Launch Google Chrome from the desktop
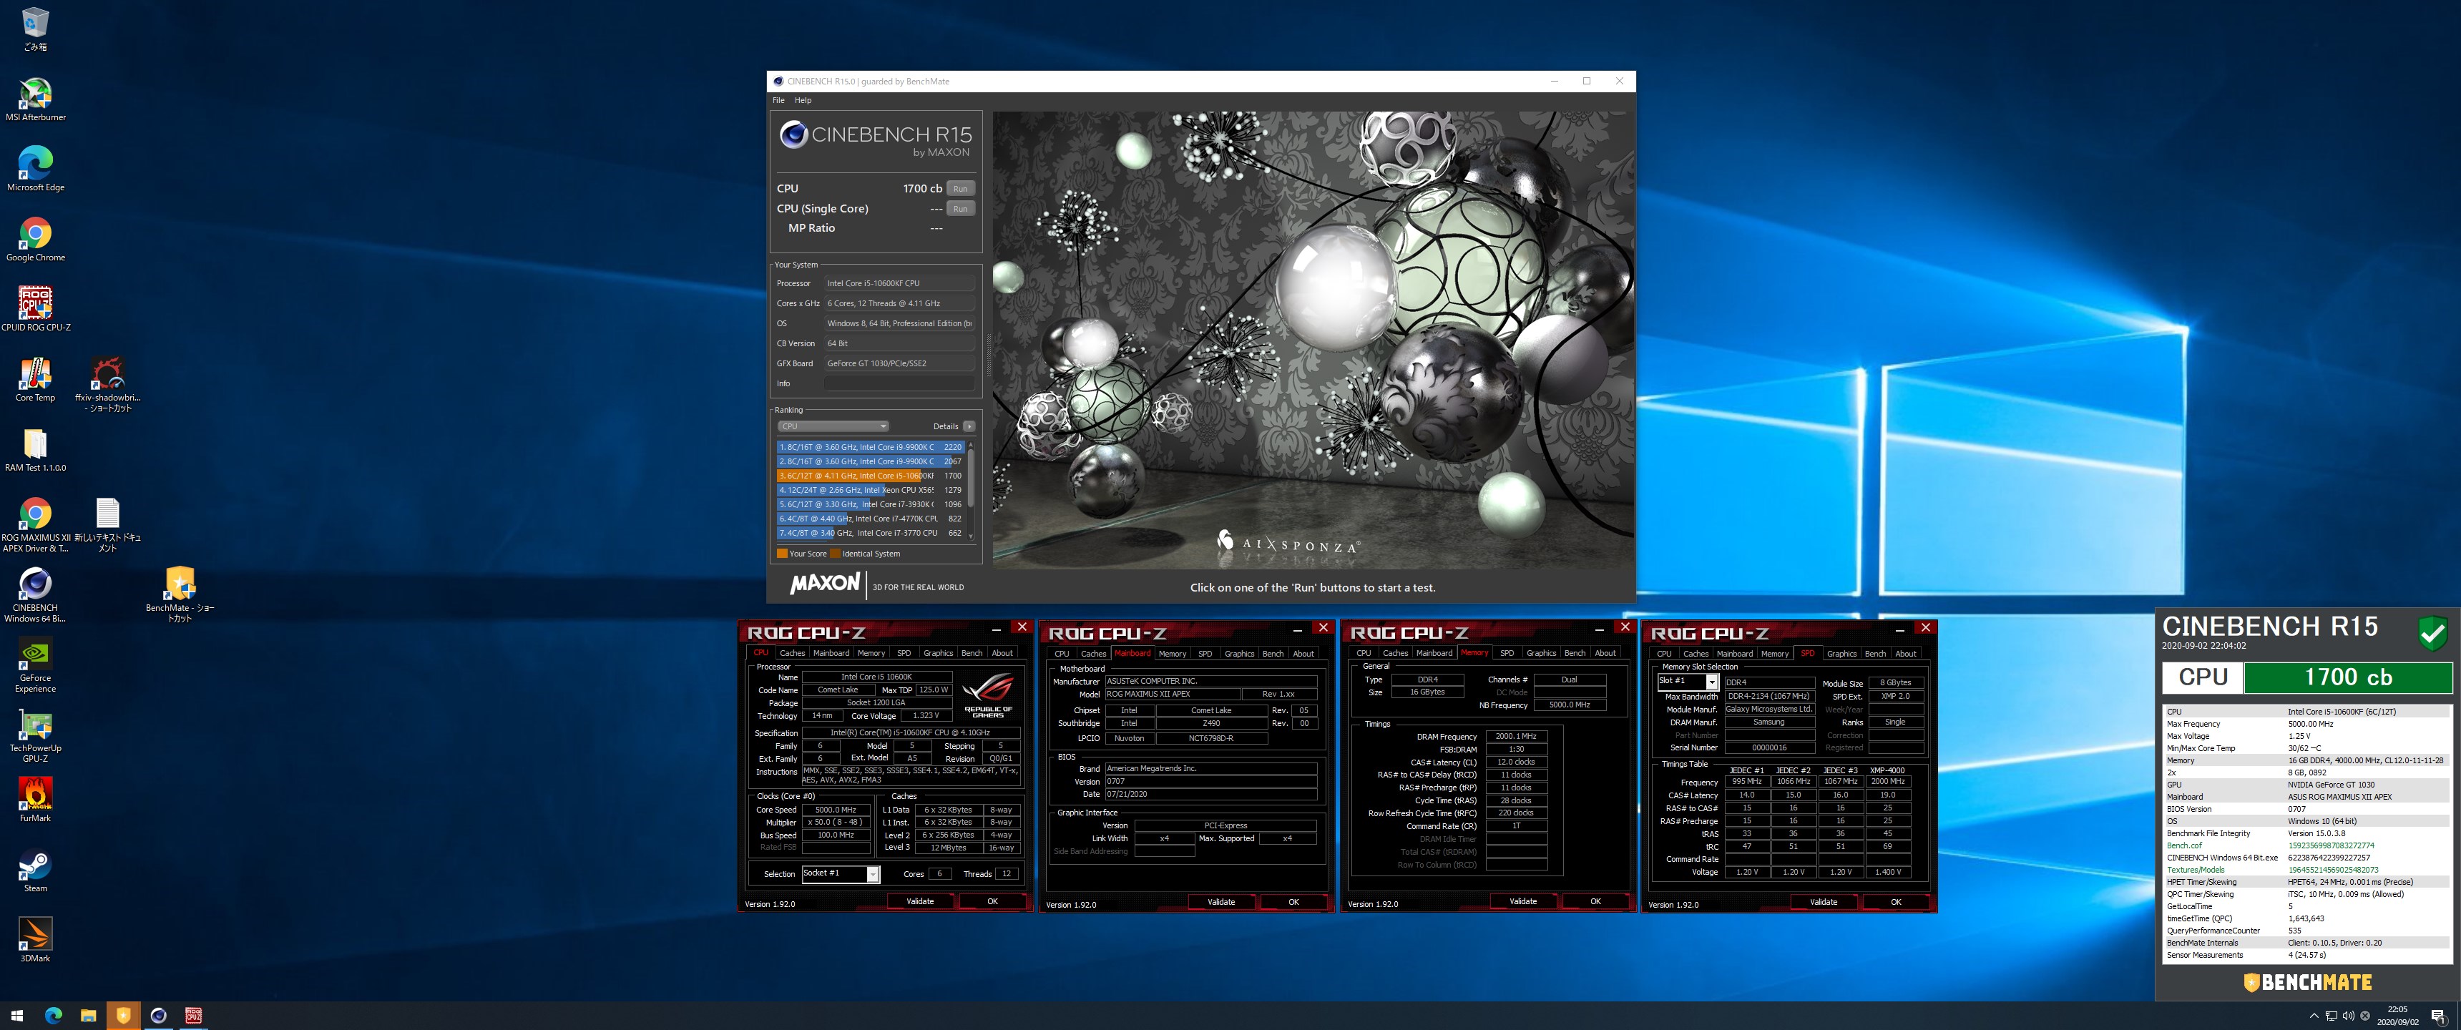This screenshot has width=2461, height=1030. pos(35,239)
